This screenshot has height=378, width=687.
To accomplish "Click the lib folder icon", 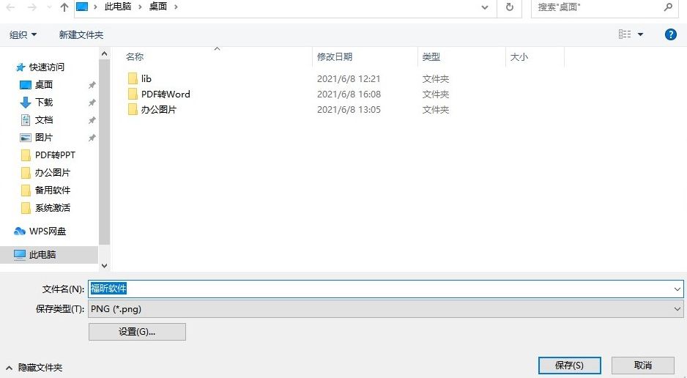I will [133, 79].
